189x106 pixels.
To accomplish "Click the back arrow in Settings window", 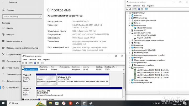I will (x=3, y=2).
